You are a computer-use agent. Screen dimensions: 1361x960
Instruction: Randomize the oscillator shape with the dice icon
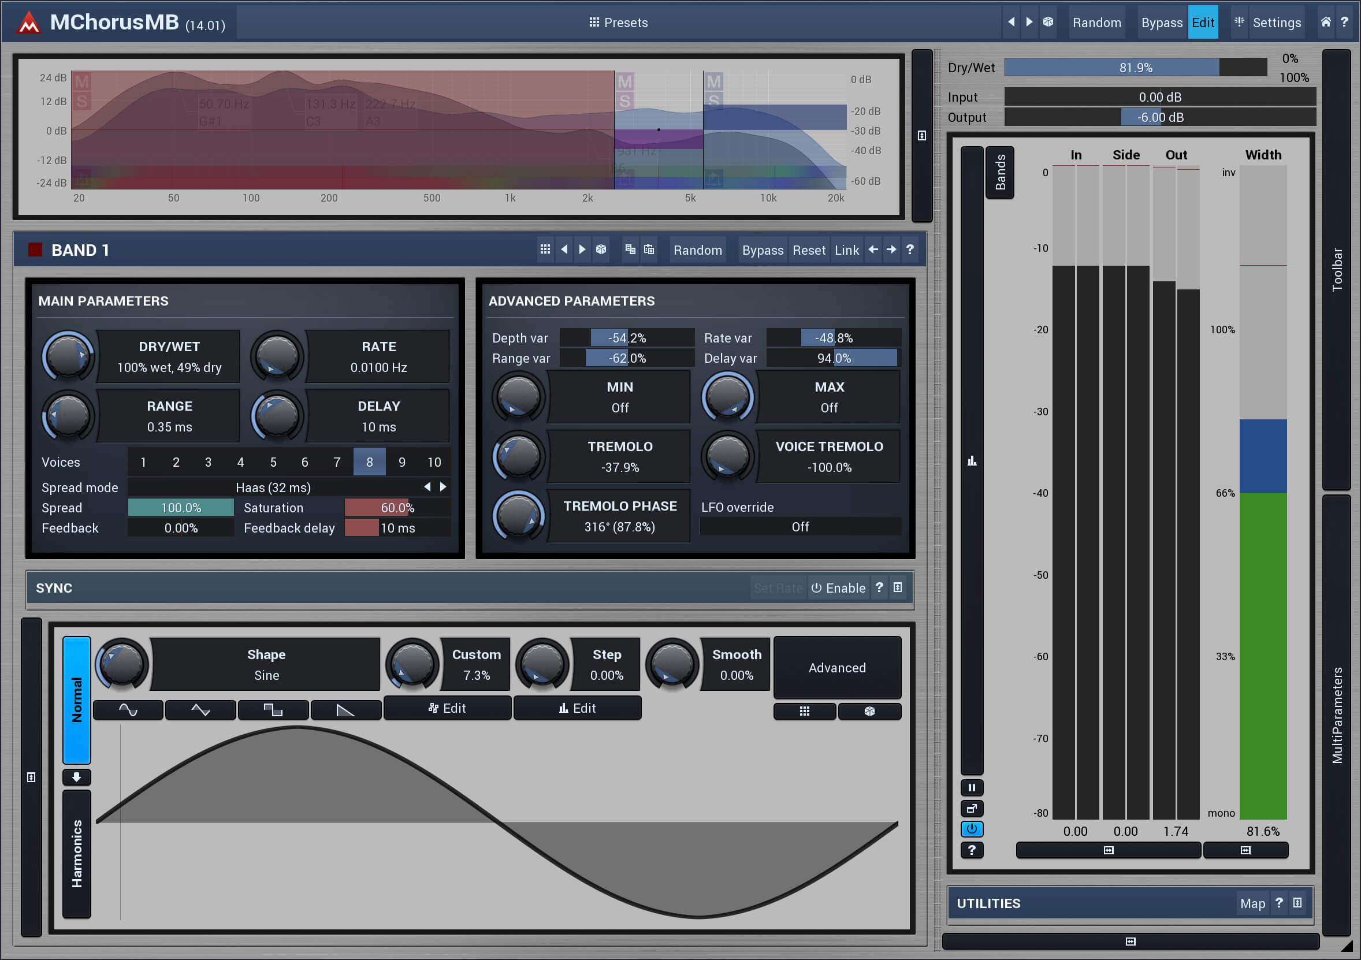tap(869, 711)
